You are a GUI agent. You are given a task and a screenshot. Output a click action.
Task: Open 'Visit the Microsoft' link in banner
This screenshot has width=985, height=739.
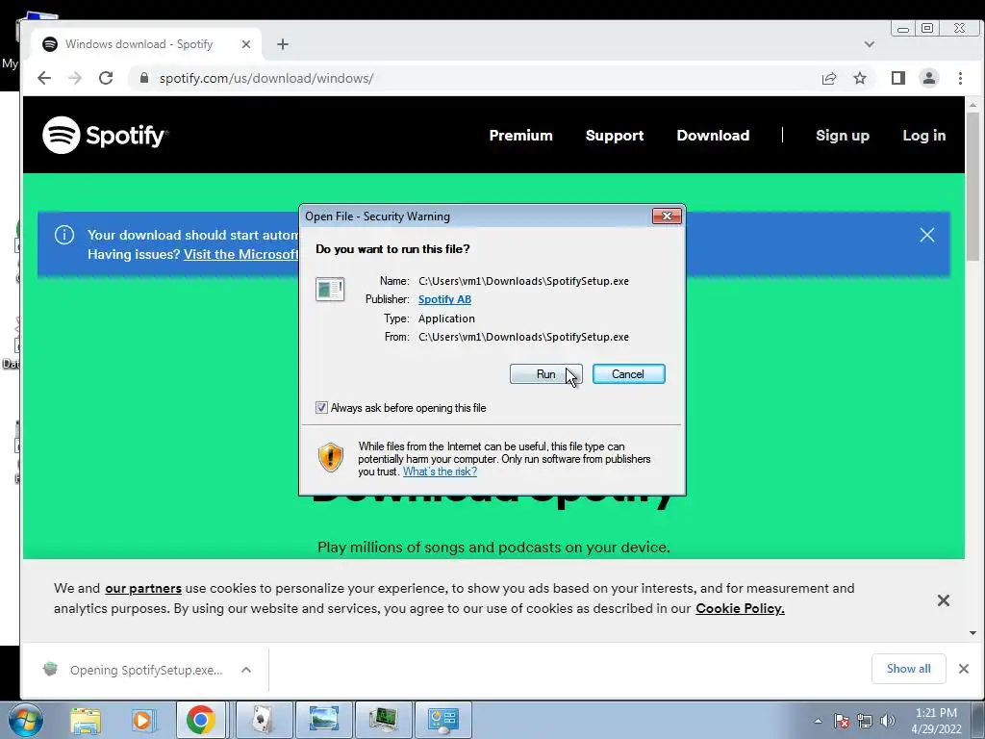241,254
